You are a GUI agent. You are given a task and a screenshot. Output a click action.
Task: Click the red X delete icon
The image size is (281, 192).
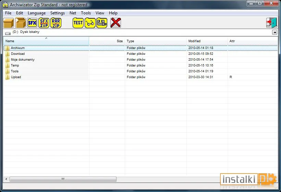[115, 23]
